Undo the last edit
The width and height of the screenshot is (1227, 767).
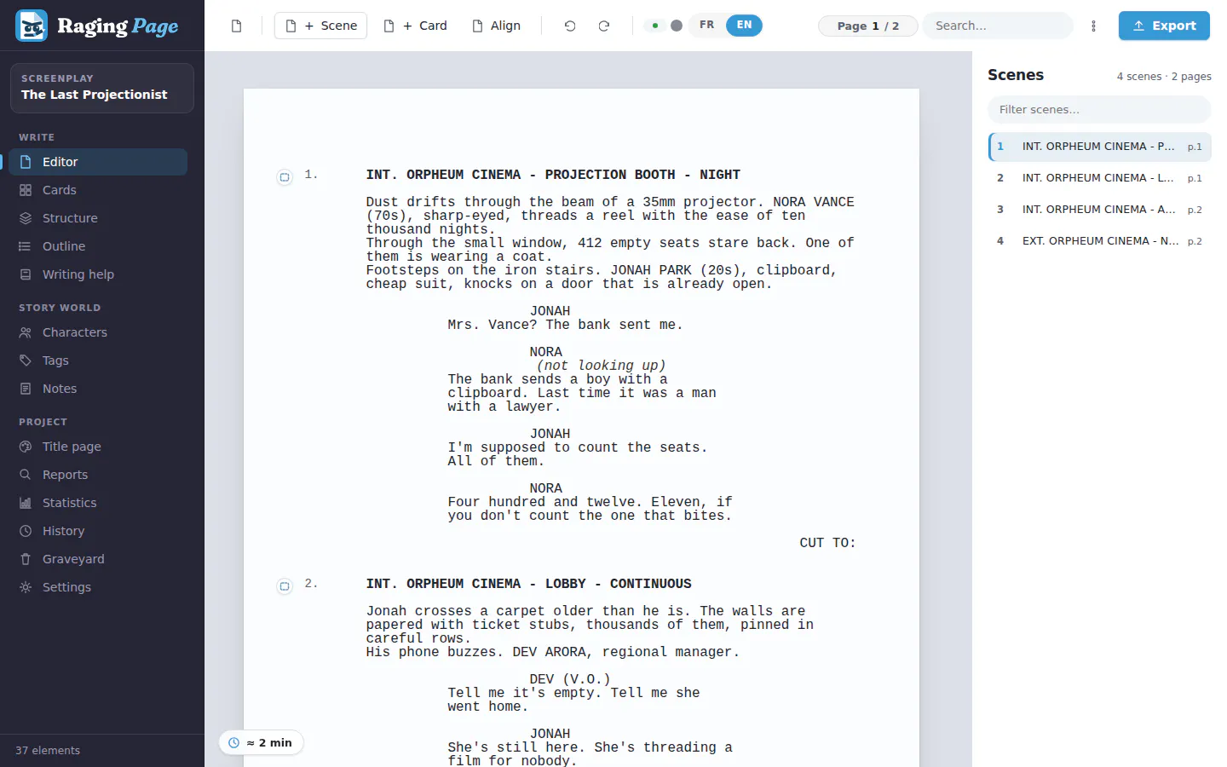click(570, 26)
